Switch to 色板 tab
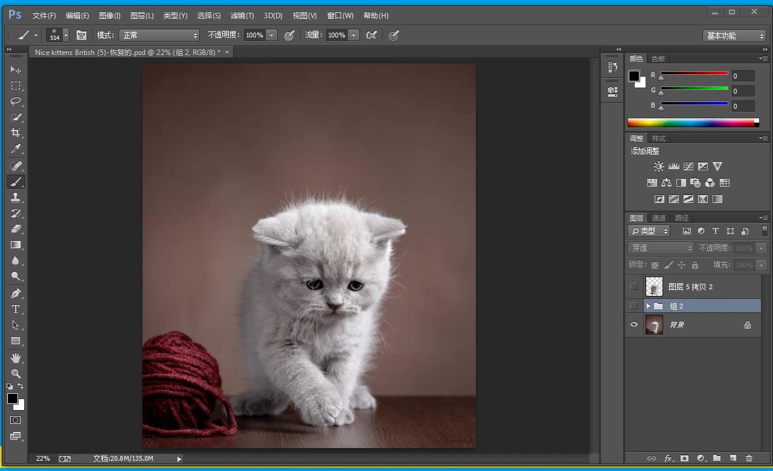 coord(658,59)
